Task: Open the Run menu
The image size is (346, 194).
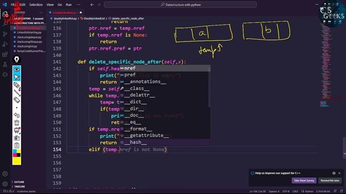Action: [x=69, y=5]
